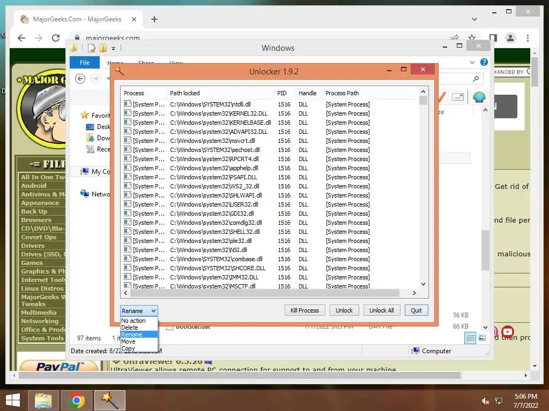
Task: Click the Unlocker horizontal scrollbar thumb
Action: tap(264, 293)
